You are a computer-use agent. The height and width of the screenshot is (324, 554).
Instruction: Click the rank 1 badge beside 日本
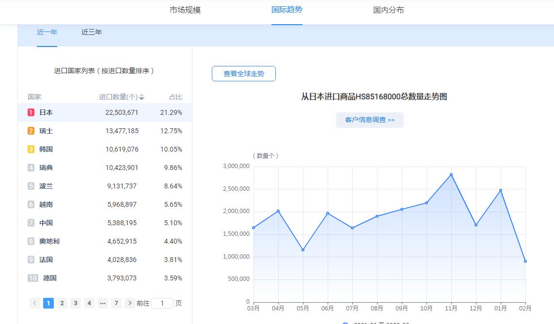(30, 112)
